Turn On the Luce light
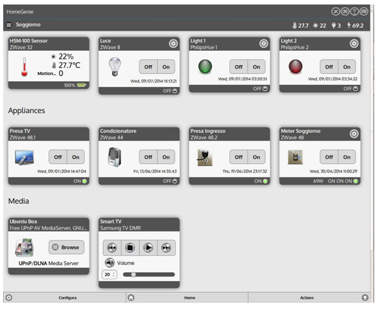Viewport: 378px width, 310px height. [166, 67]
